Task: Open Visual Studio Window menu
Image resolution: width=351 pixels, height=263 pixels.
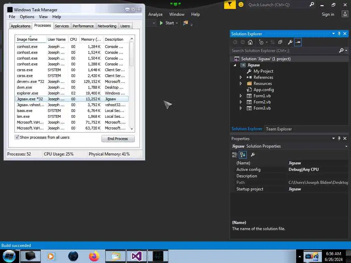Action: pyautogui.click(x=177, y=14)
